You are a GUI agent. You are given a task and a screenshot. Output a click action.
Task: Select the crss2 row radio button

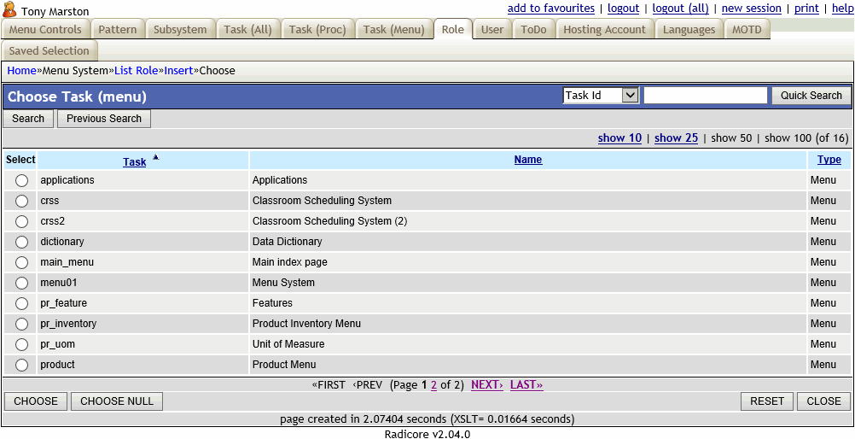pyautogui.click(x=21, y=221)
